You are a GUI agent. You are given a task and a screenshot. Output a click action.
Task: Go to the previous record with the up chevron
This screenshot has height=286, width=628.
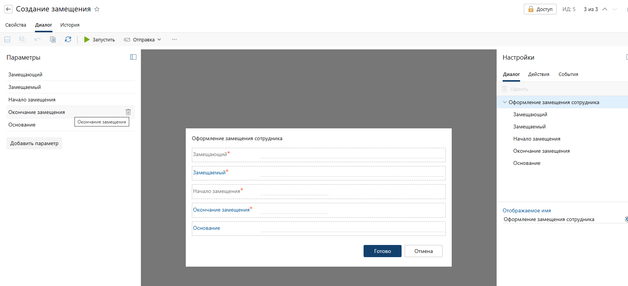point(605,9)
